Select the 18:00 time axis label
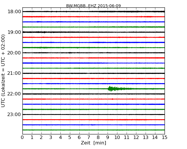The image size is (187, 149). click(x=14, y=12)
